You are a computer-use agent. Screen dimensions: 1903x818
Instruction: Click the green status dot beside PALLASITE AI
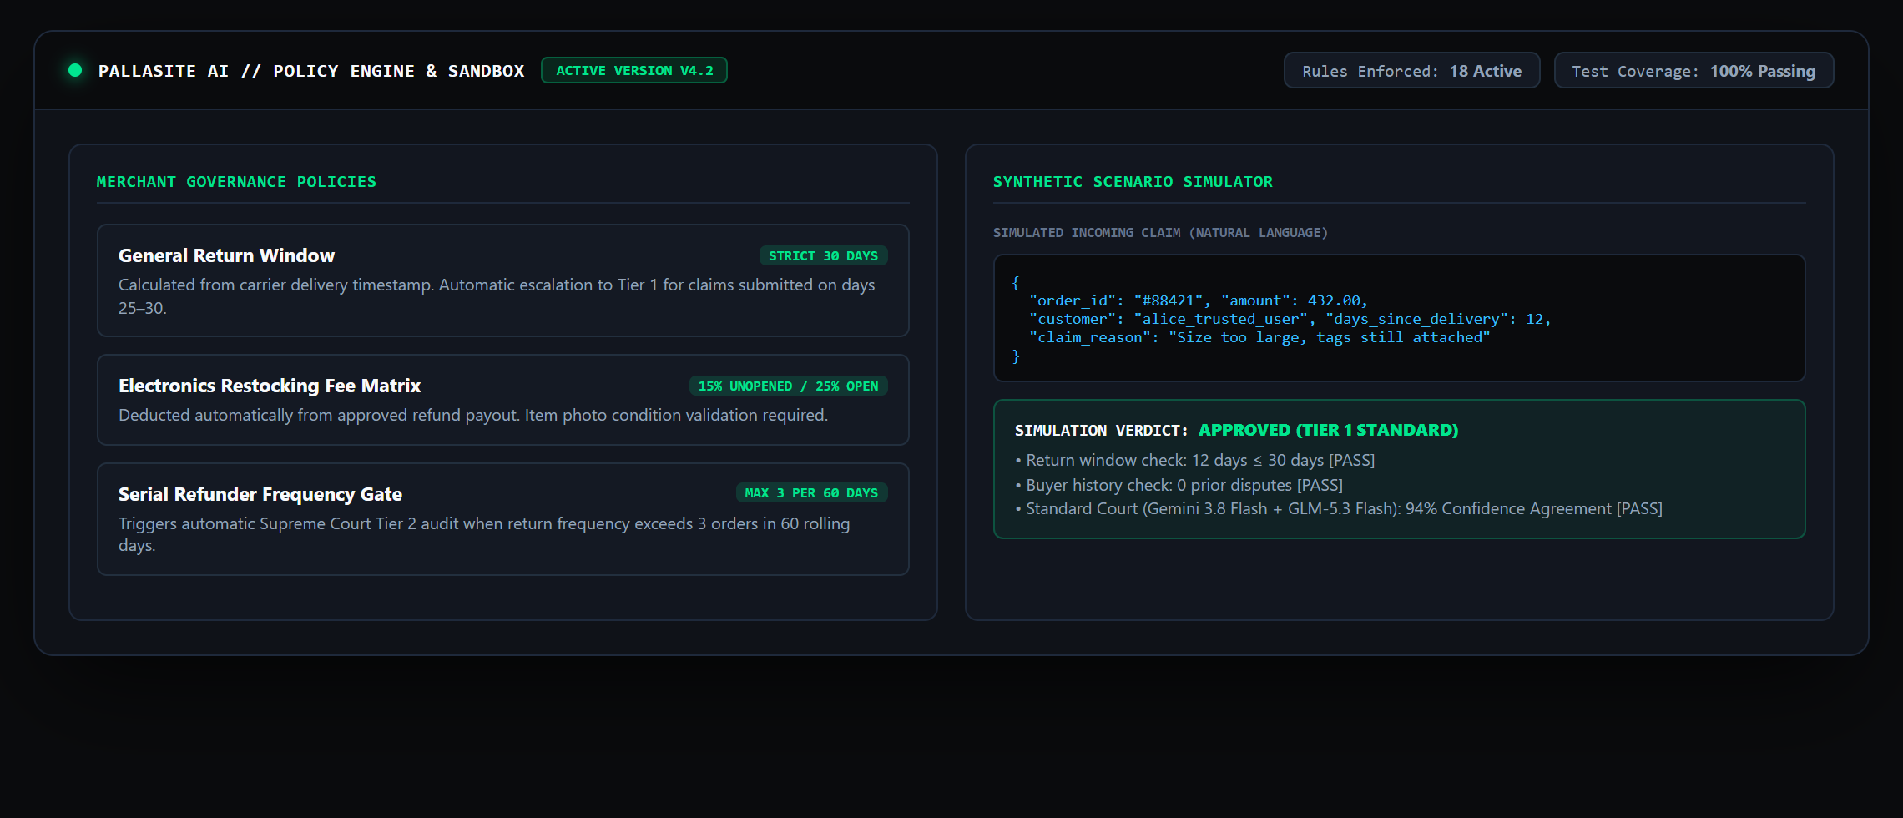coord(75,70)
